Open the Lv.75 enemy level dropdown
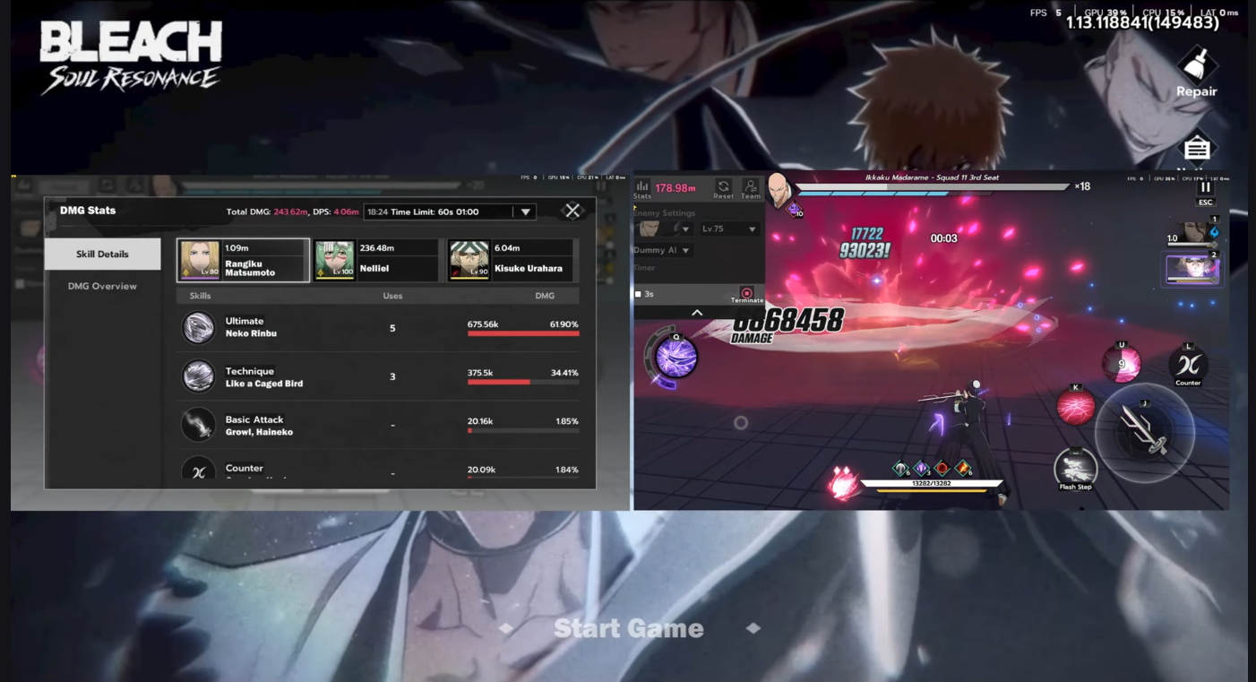Screen dimensions: 1256x682 tap(728, 229)
